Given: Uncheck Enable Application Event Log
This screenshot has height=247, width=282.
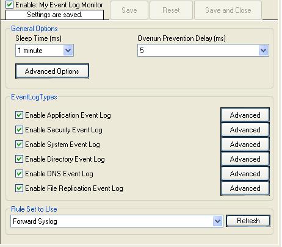Looking at the screenshot, I should click(19, 115).
